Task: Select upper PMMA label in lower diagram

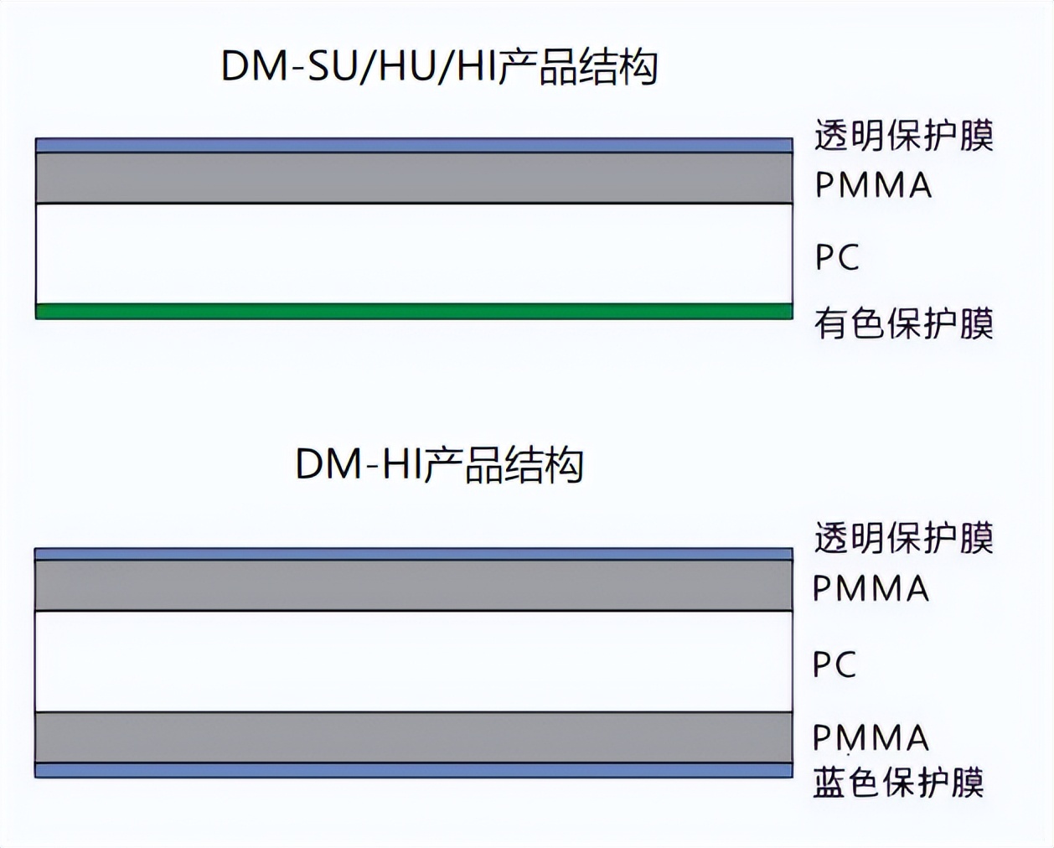Action: pos(871,588)
